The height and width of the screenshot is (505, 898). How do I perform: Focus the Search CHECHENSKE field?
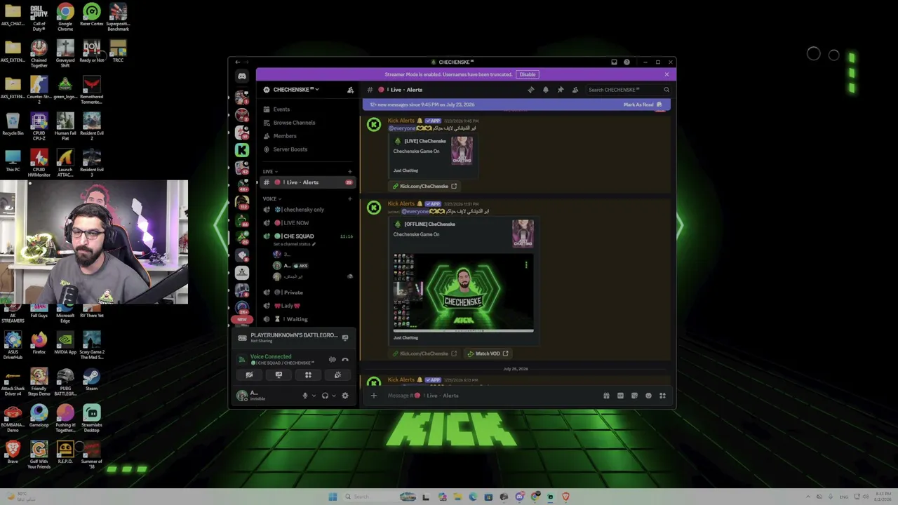click(628, 90)
